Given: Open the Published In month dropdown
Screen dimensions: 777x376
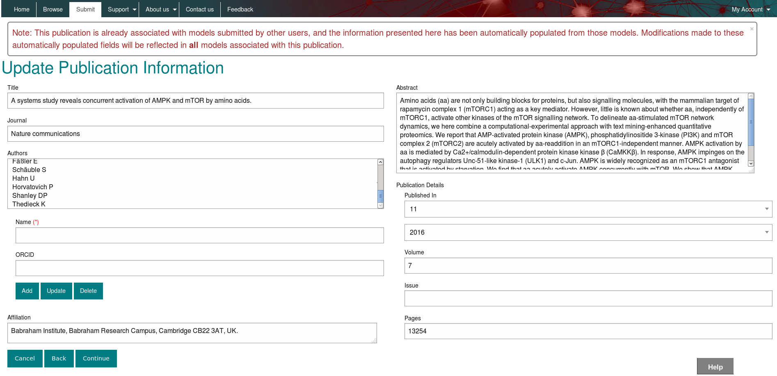Looking at the screenshot, I should tap(766, 209).
